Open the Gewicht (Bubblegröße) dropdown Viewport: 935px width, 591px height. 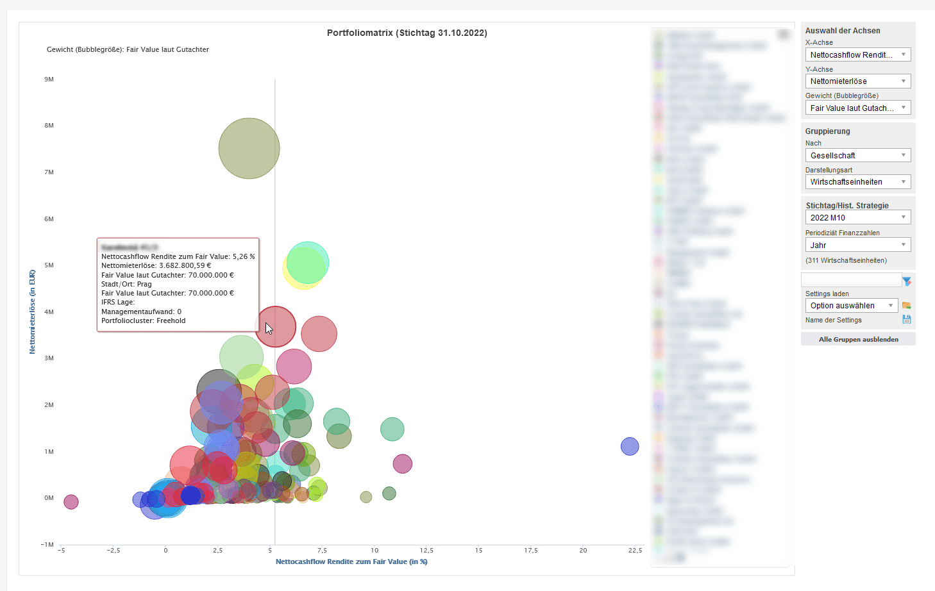857,108
